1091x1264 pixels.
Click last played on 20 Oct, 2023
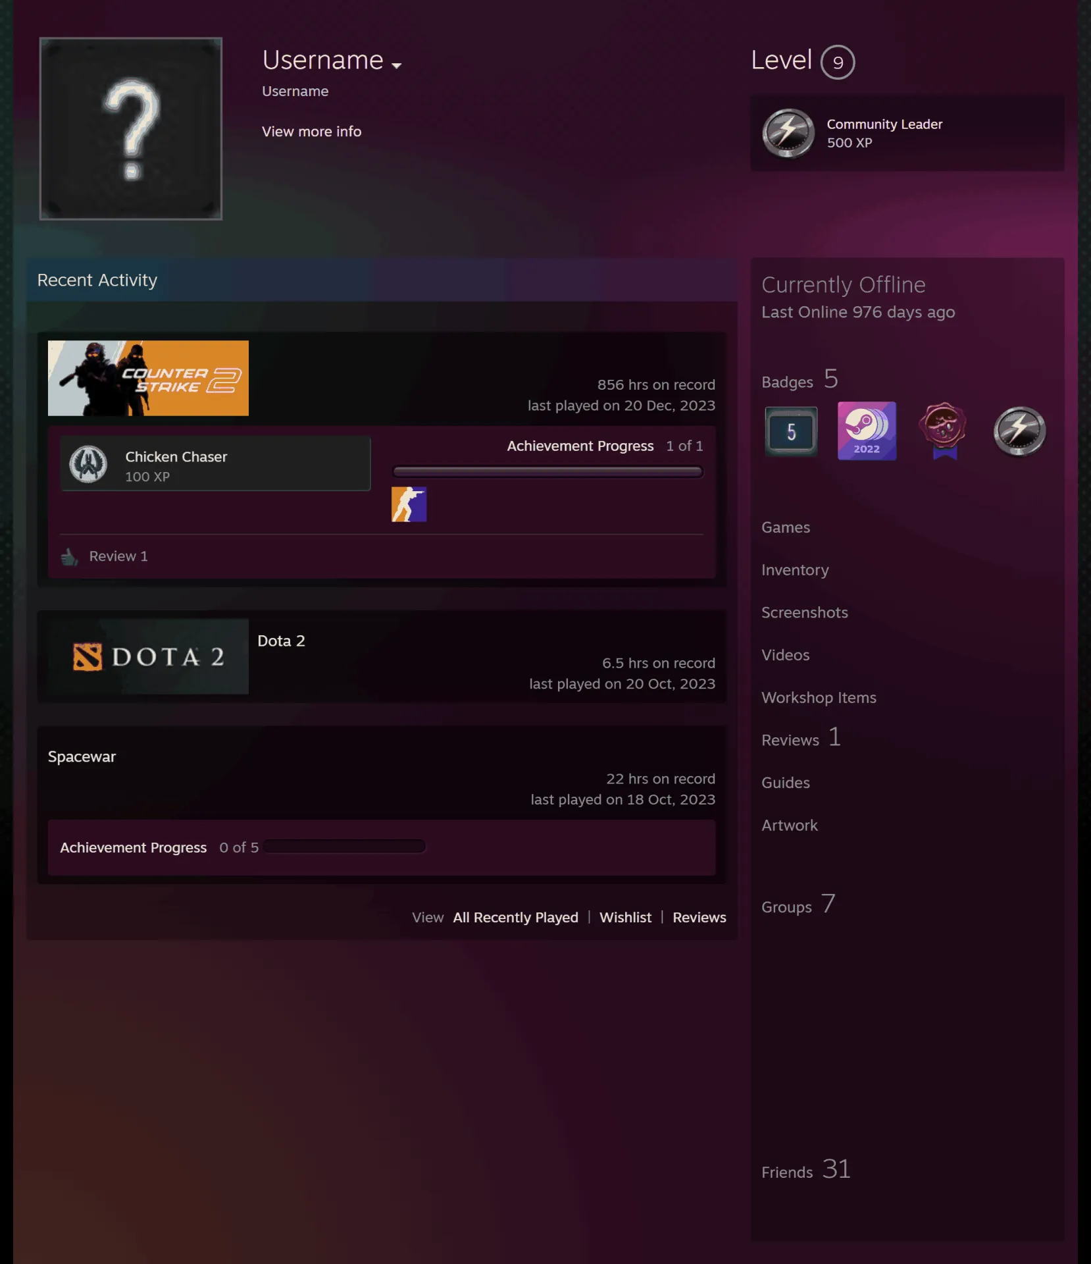[x=622, y=684]
